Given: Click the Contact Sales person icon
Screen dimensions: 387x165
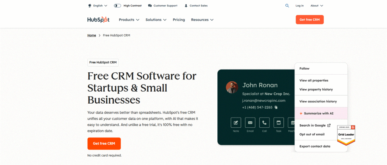Looking at the screenshot, I should point(186,6).
